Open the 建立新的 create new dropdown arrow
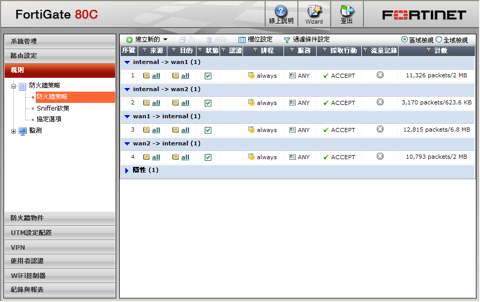480x302 pixels. point(165,39)
